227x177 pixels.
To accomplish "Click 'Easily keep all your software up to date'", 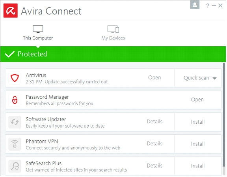I will (65, 126).
